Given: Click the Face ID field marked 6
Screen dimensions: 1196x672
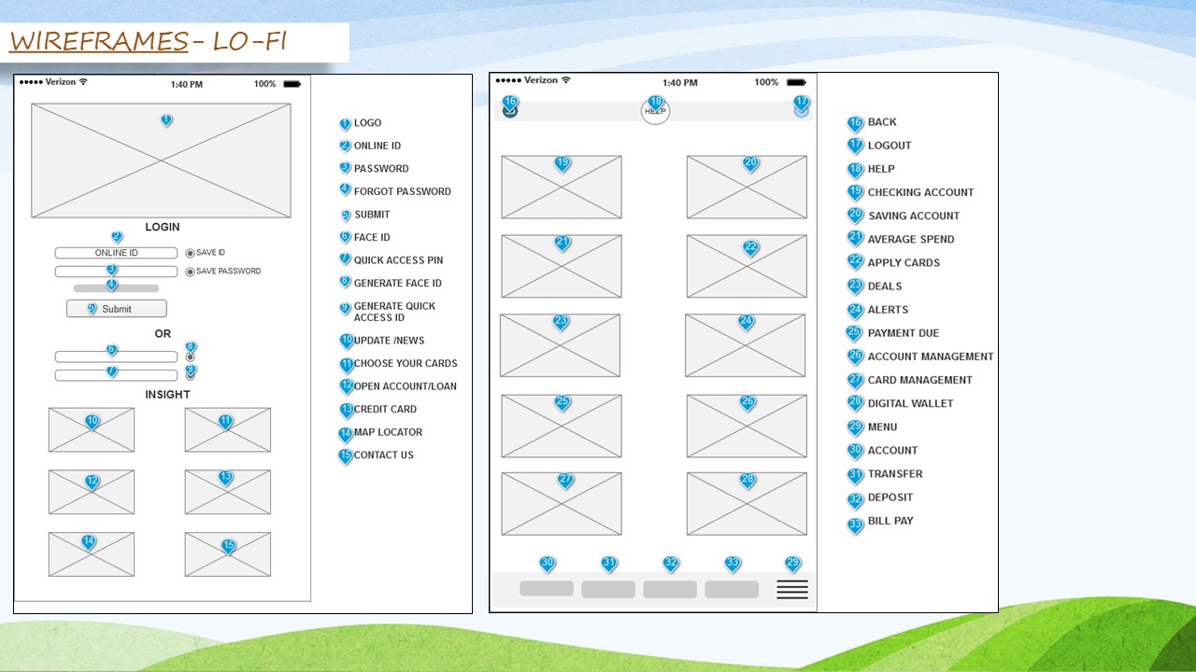Looking at the screenshot, I should point(116,357).
